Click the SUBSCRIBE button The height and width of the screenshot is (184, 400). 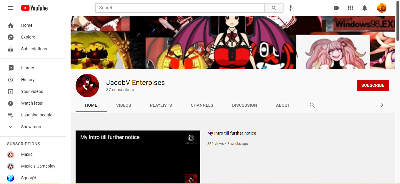[373, 85]
